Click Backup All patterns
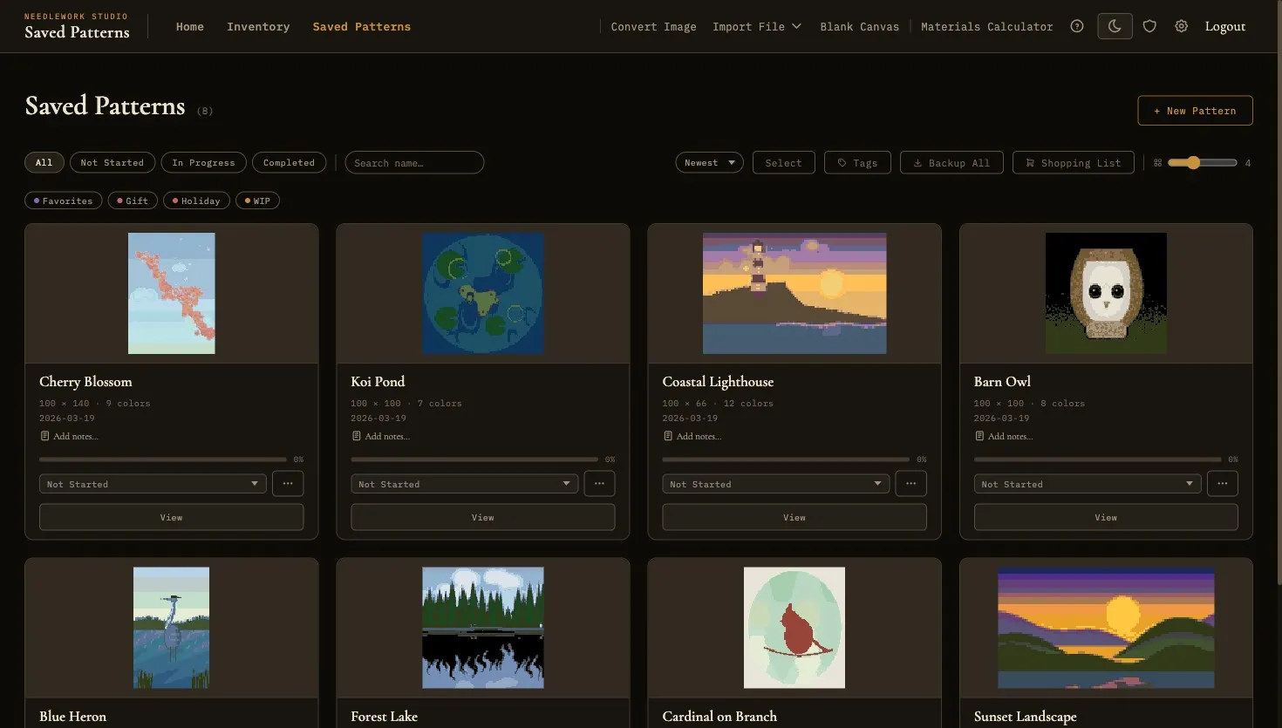Viewport: 1282px width, 728px height. point(951,162)
